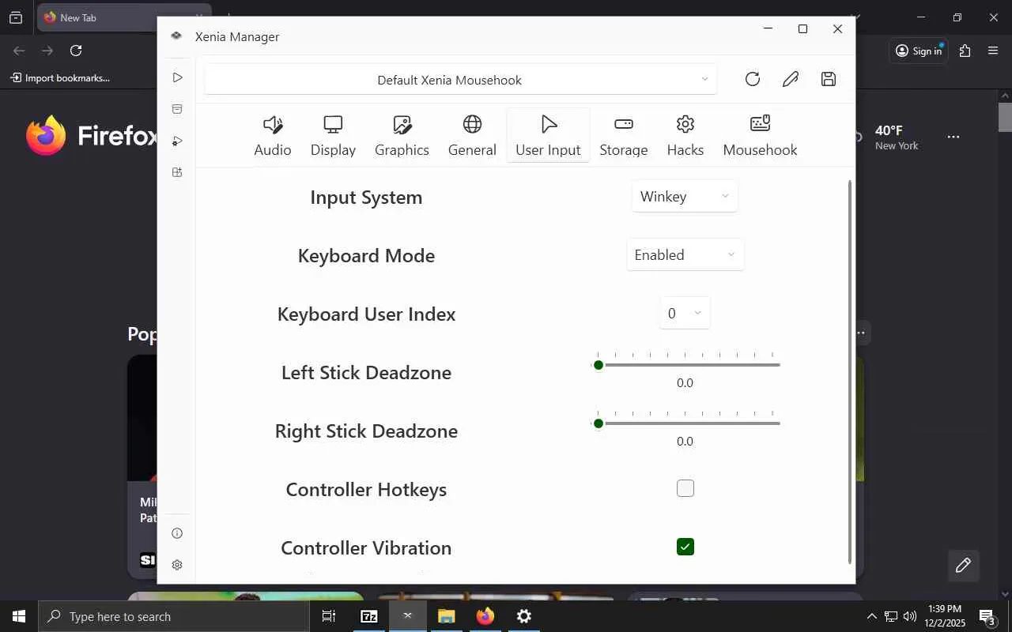The width and height of the screenshot is (1012, 632).
Task: Select the User Input tab
Action: pos(548,136)
